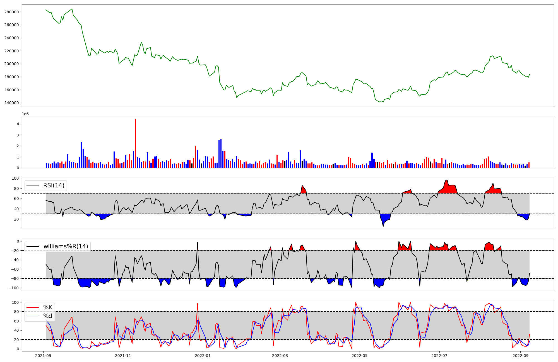Viewport: 558px width, 362px height.
Task: Click the %d legend text
Action: [x=48, y=316]
